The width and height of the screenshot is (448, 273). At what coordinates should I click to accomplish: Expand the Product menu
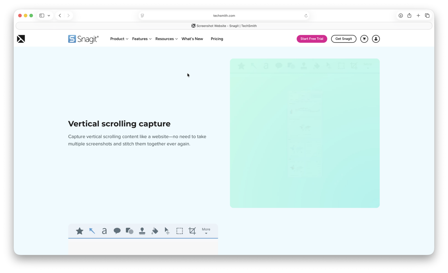point(119,39)
